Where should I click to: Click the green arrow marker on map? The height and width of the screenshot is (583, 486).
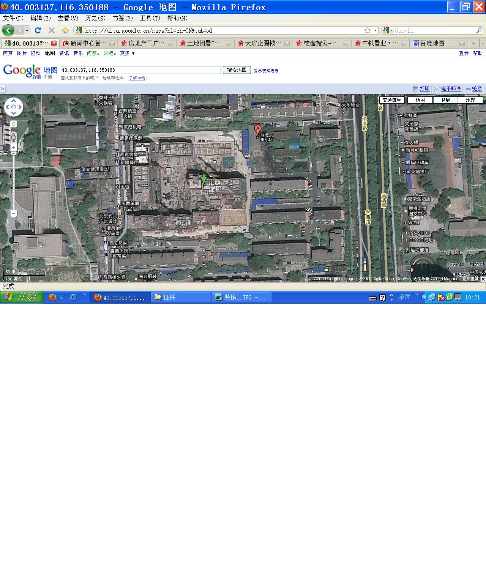(204, 180)
